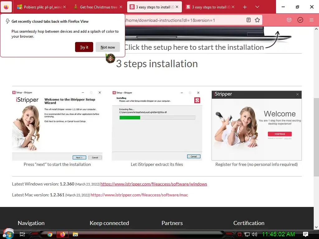Open the Windows Start orb

pyautogui.click(x=8, y=233)
